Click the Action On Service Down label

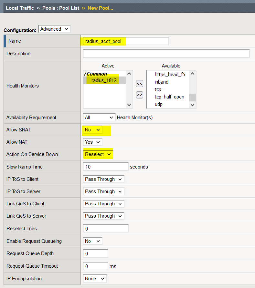pos(32,154)
